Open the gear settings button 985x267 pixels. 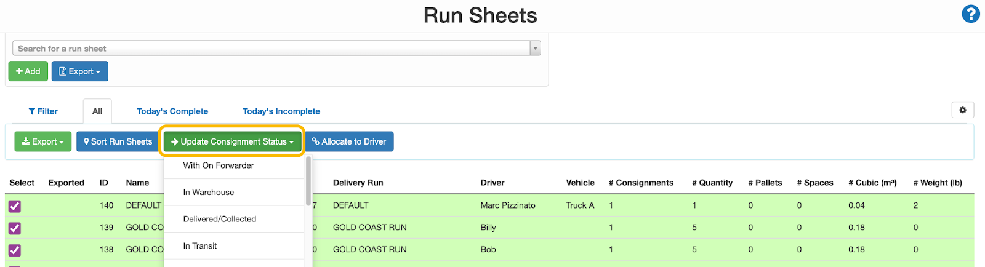(962, 110)
